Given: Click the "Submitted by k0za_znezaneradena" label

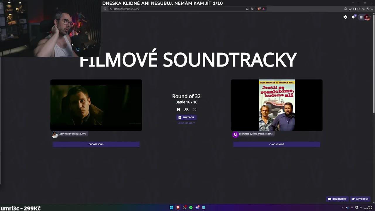Looking at the screenshot, I should [x=256, y=134].
